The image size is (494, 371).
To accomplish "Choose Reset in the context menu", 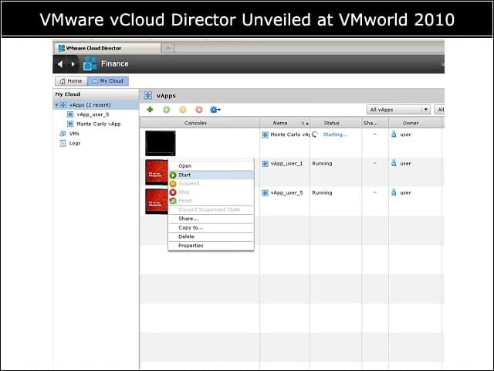I will pyautogui.click(x=211, y=201).
